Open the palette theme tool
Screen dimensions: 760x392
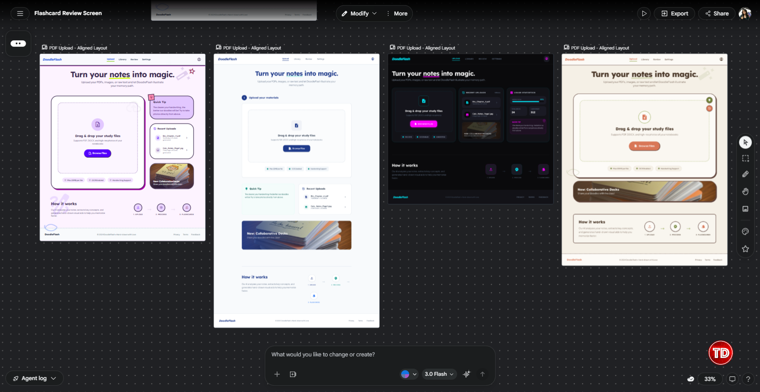point(745,232)
